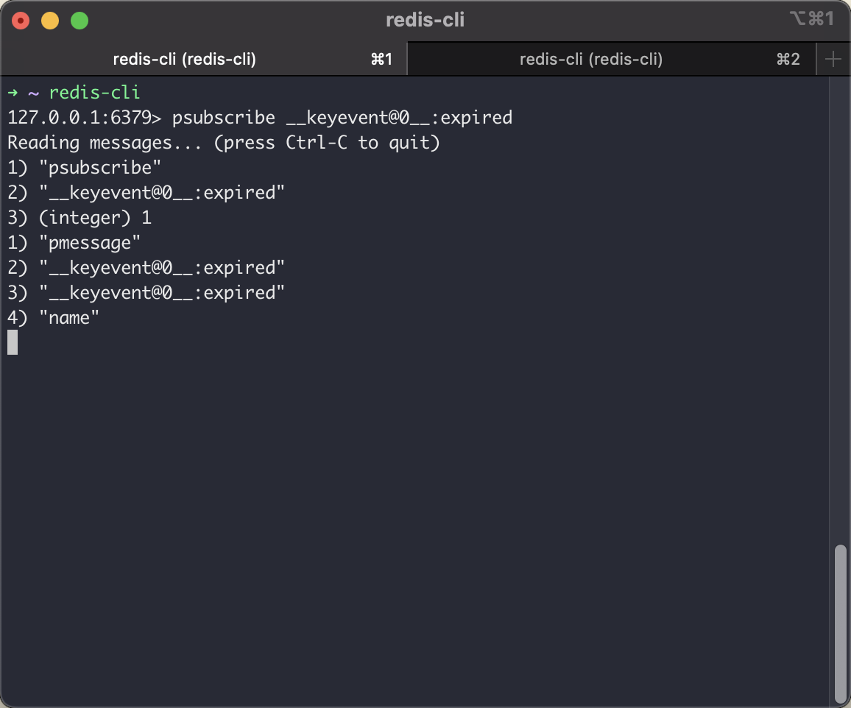Image resolution: width=851 pixels, height=708 pixels.
Task: Click the "pmessage" output line
Action: click(74, 243)
